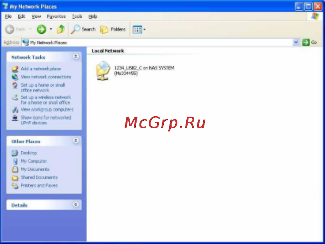Open the Help menu

[x=93, y=16]
